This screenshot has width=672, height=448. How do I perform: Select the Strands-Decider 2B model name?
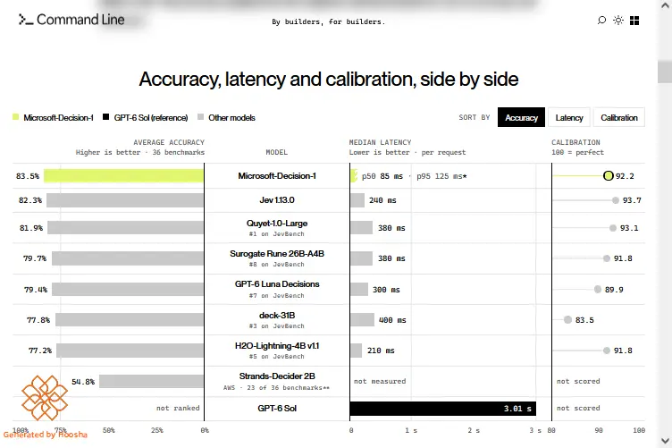coord(277,376)
